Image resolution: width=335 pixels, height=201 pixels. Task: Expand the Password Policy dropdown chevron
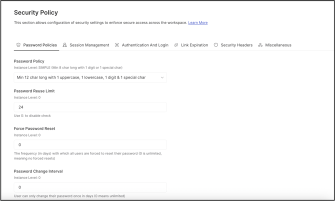pos(162,77)
